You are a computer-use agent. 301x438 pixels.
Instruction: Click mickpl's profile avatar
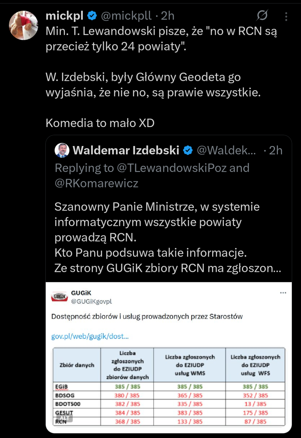pos(23,25)
